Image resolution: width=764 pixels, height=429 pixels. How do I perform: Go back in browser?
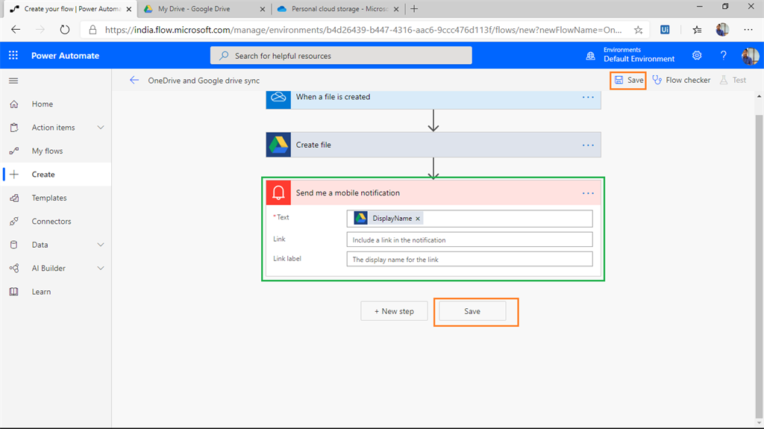[x=16, y=30]
